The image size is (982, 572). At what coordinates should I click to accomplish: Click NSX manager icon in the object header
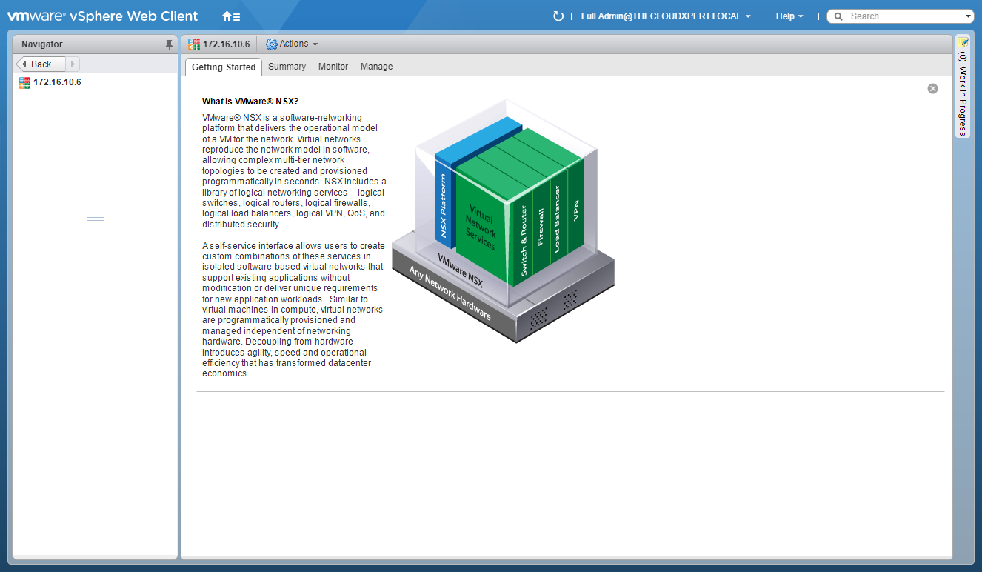(194, 44)
